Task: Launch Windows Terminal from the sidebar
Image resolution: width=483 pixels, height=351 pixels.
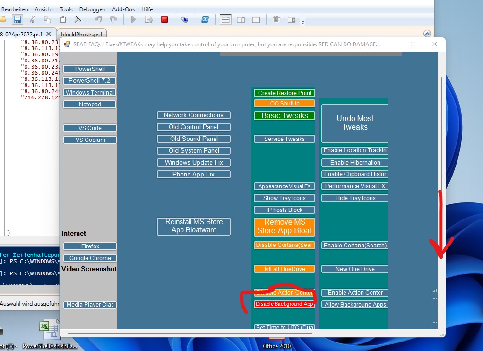Action: pos(90,93)
